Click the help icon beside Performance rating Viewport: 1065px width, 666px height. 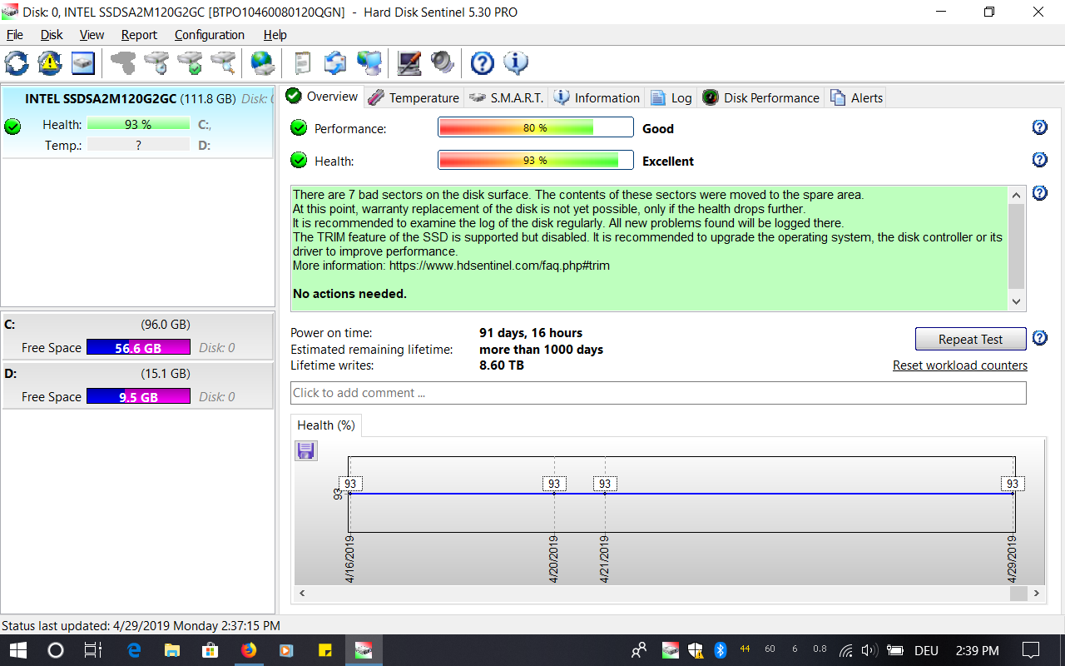[1039, 127]
